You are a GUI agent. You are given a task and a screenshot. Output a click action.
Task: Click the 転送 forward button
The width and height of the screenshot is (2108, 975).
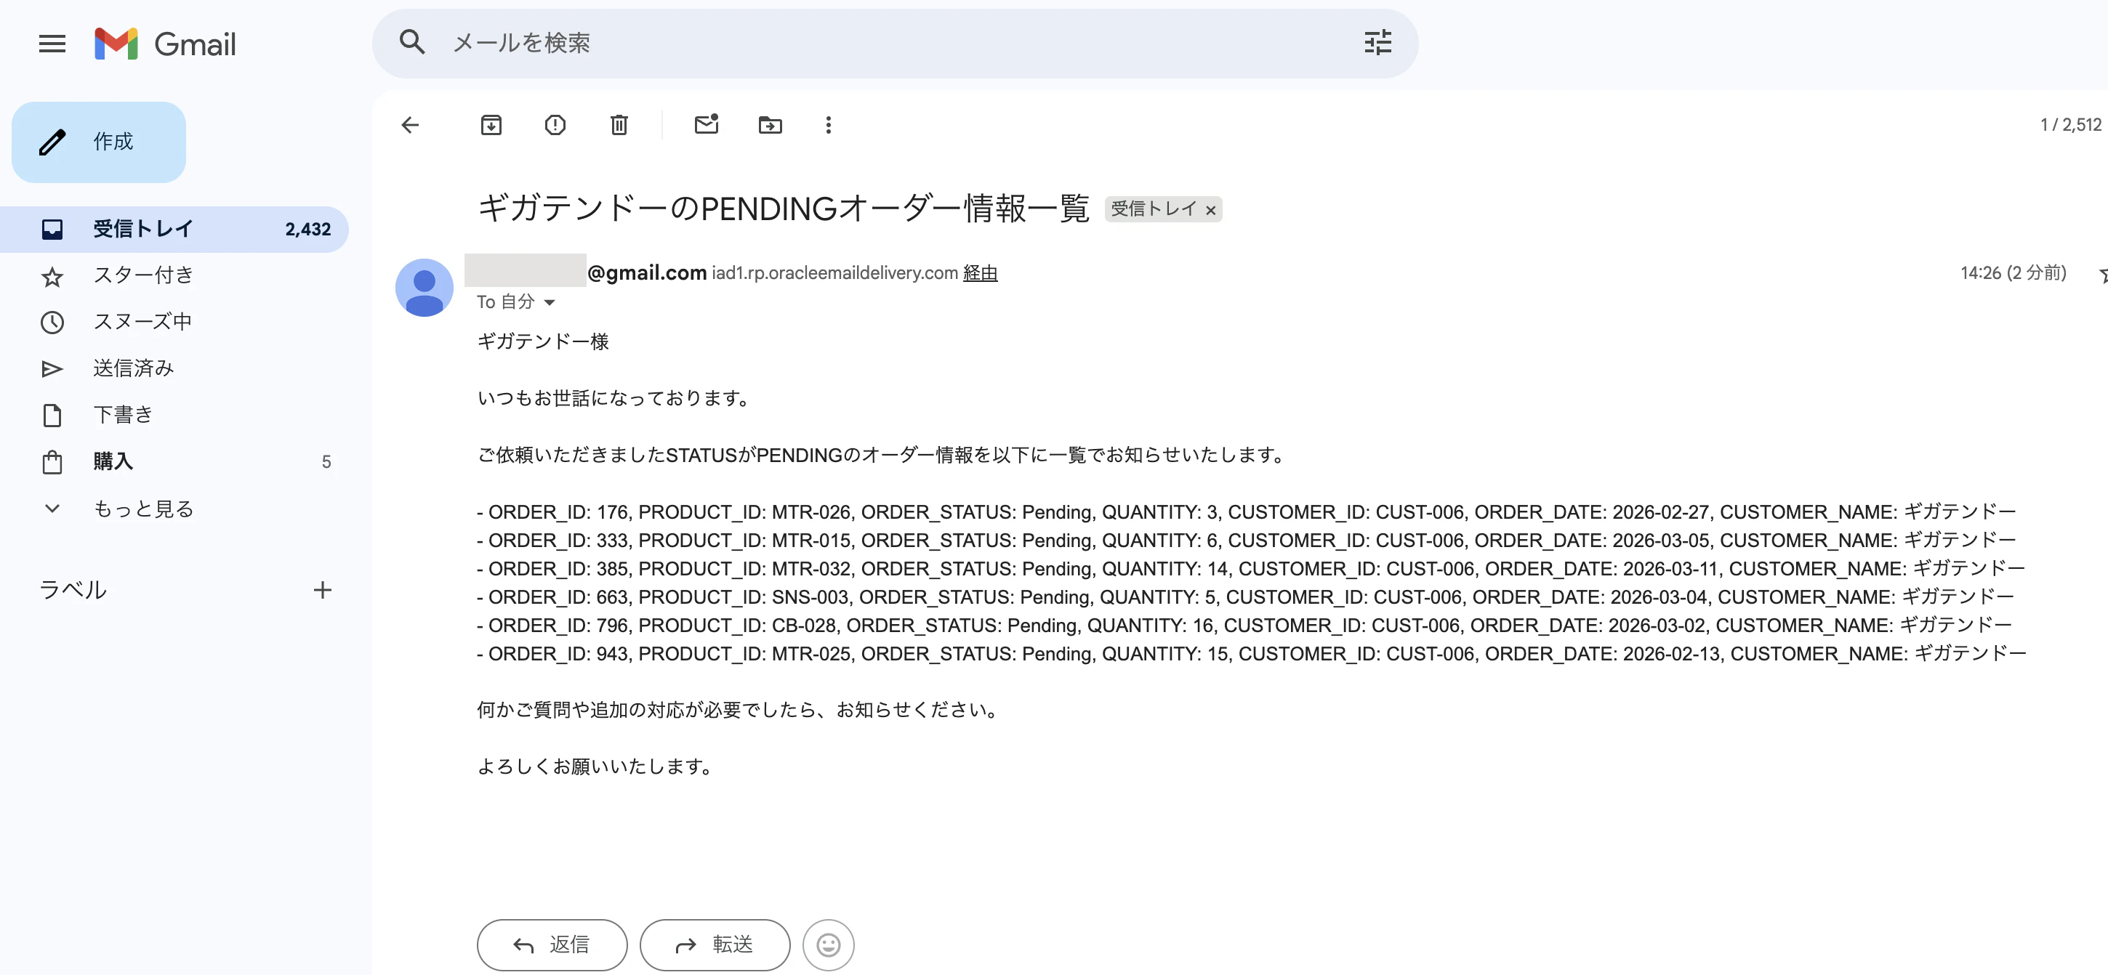coord(715,944)
